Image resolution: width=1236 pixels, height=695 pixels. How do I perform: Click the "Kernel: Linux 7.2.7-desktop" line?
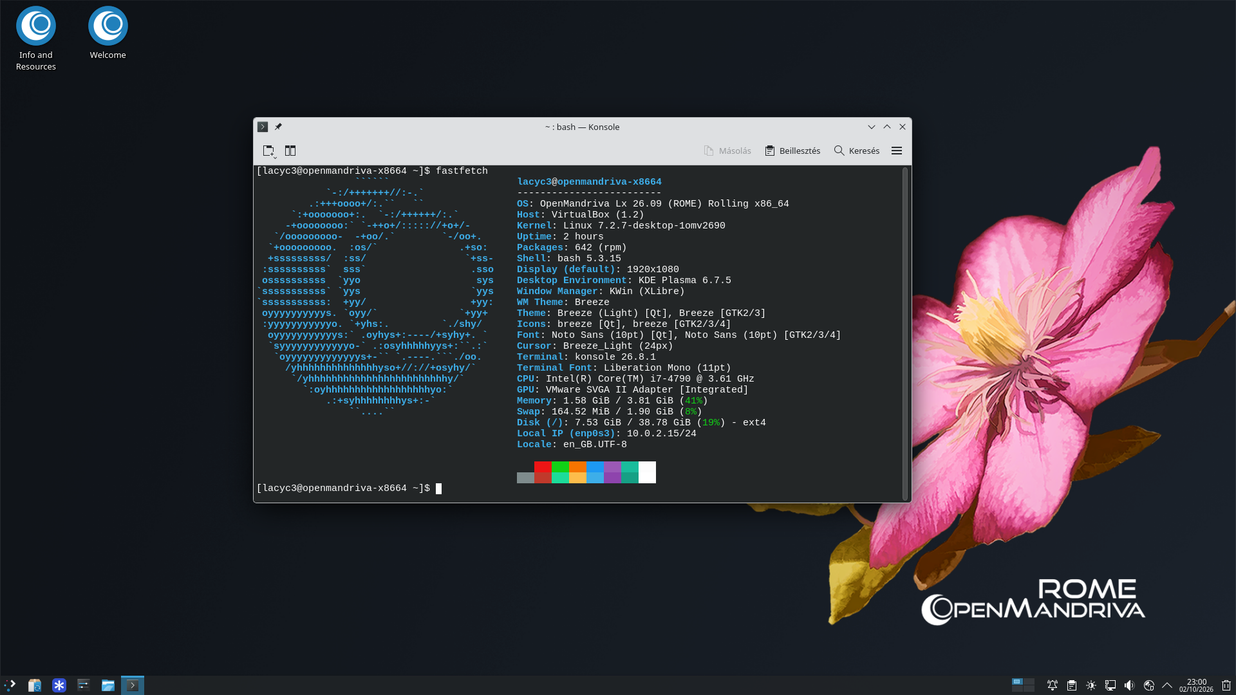[621, 226]
